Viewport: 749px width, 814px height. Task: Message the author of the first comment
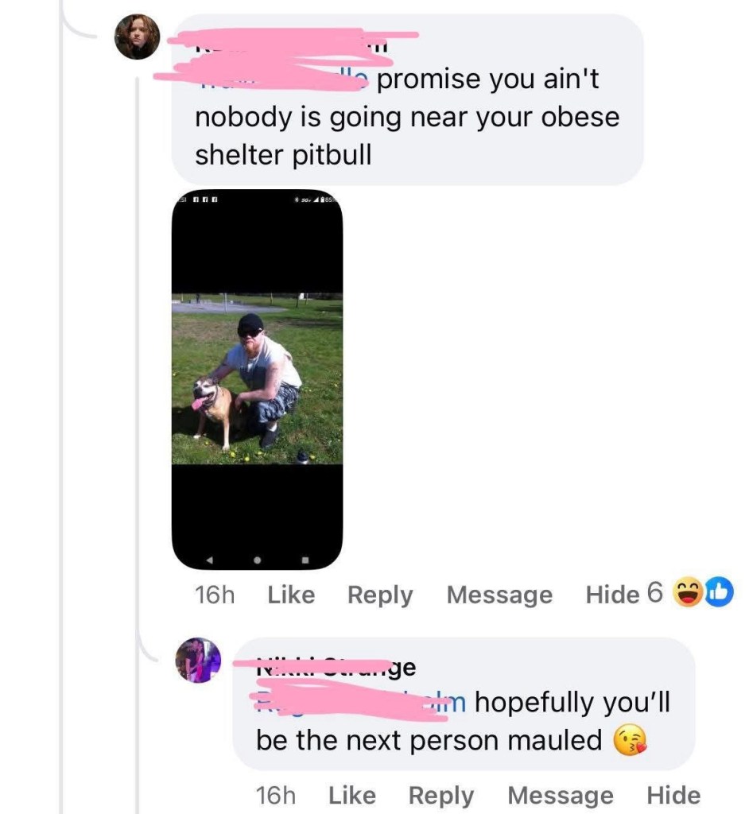[x=499, y=595]
